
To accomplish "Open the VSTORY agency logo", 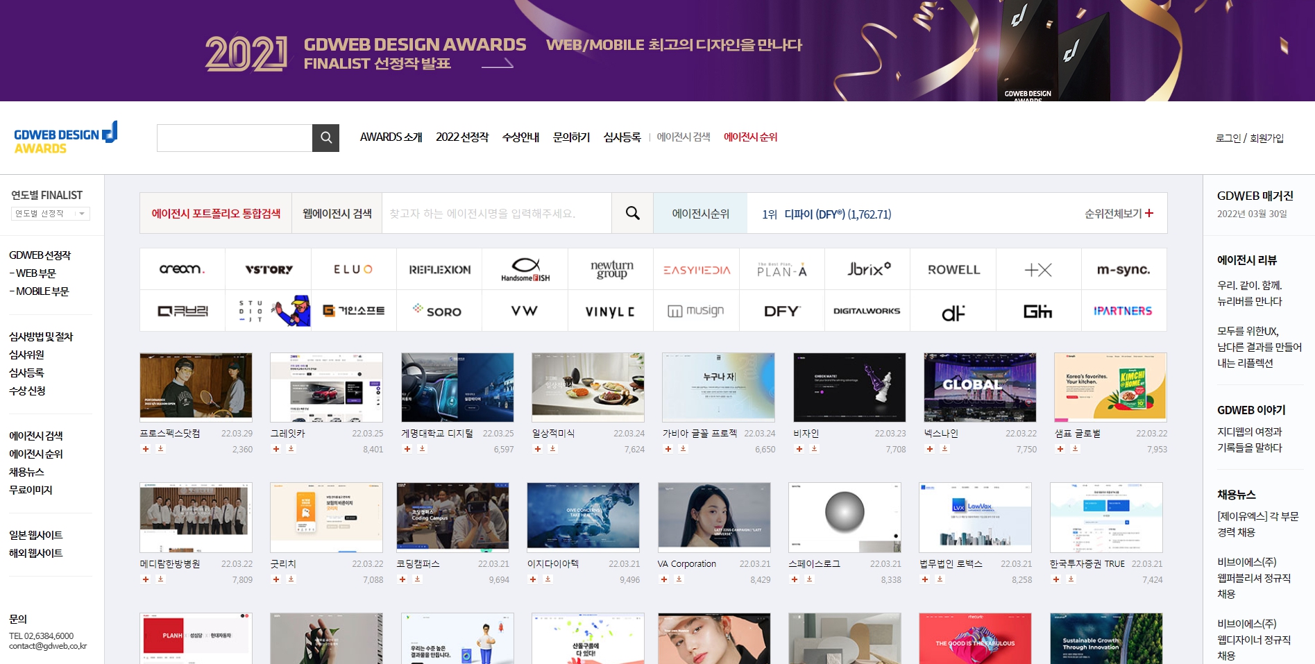I will [x=269, y=269].
